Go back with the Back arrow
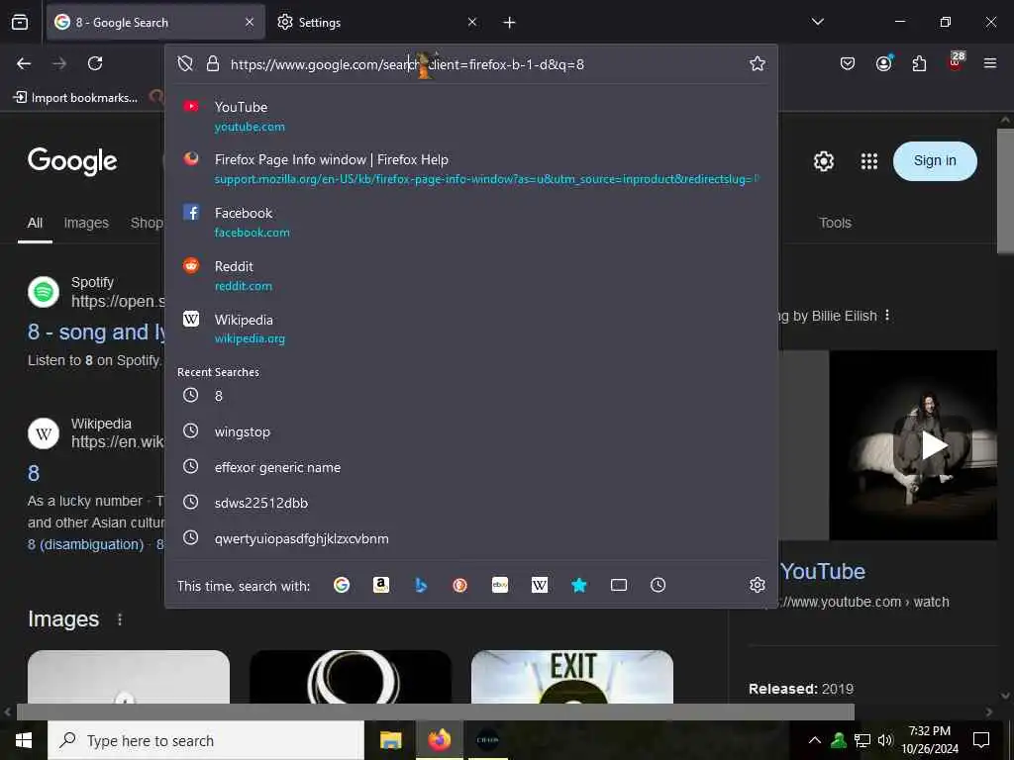The image size is (1014, 760). (24, 63)
